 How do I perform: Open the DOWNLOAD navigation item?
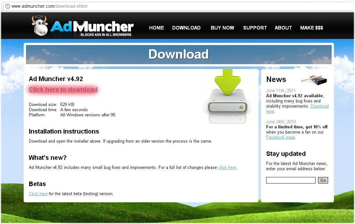[186, 28]
